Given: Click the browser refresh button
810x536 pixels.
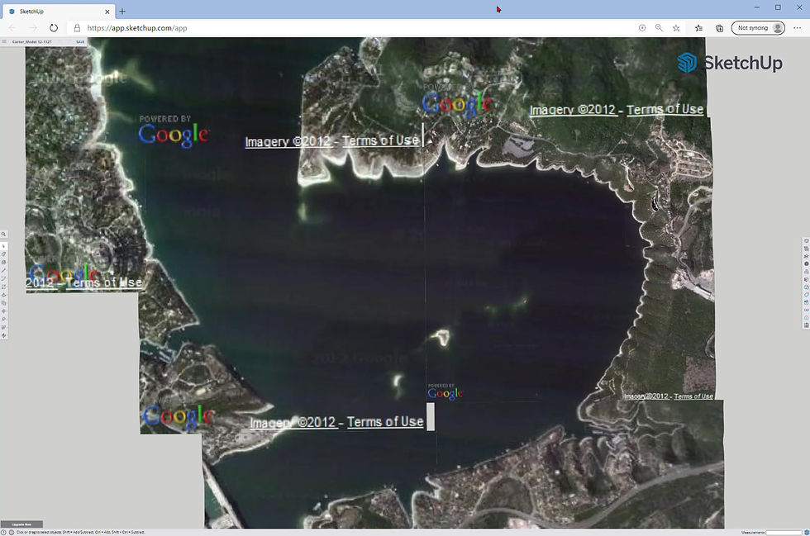Looking at the screenshot, I should (54, 28).
